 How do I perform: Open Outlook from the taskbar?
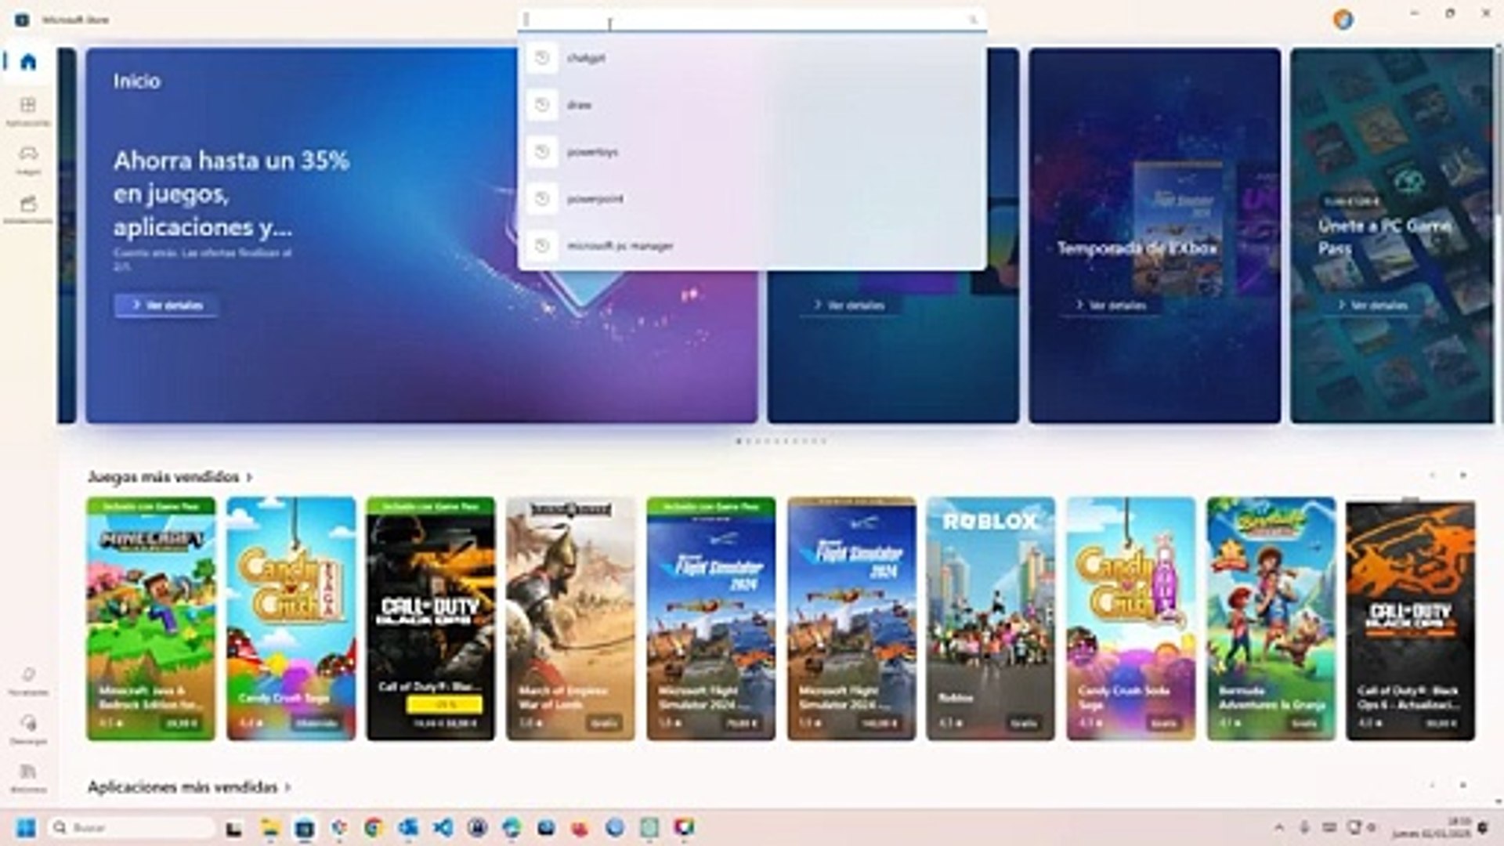[407, 828]
